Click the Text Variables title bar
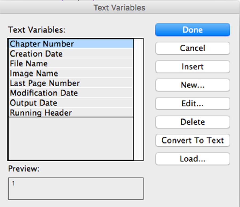The height and width of the screenshot is (207, 240). (x=119, y=8)
